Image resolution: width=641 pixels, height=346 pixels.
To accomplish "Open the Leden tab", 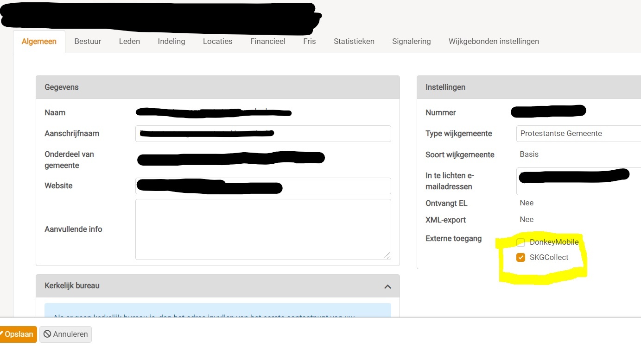I will pos(129,41).
